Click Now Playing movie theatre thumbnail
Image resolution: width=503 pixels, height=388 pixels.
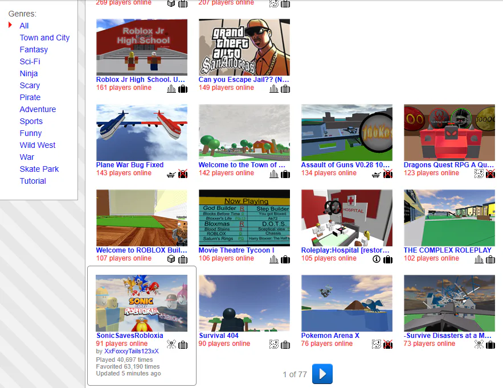click(244, 218)
